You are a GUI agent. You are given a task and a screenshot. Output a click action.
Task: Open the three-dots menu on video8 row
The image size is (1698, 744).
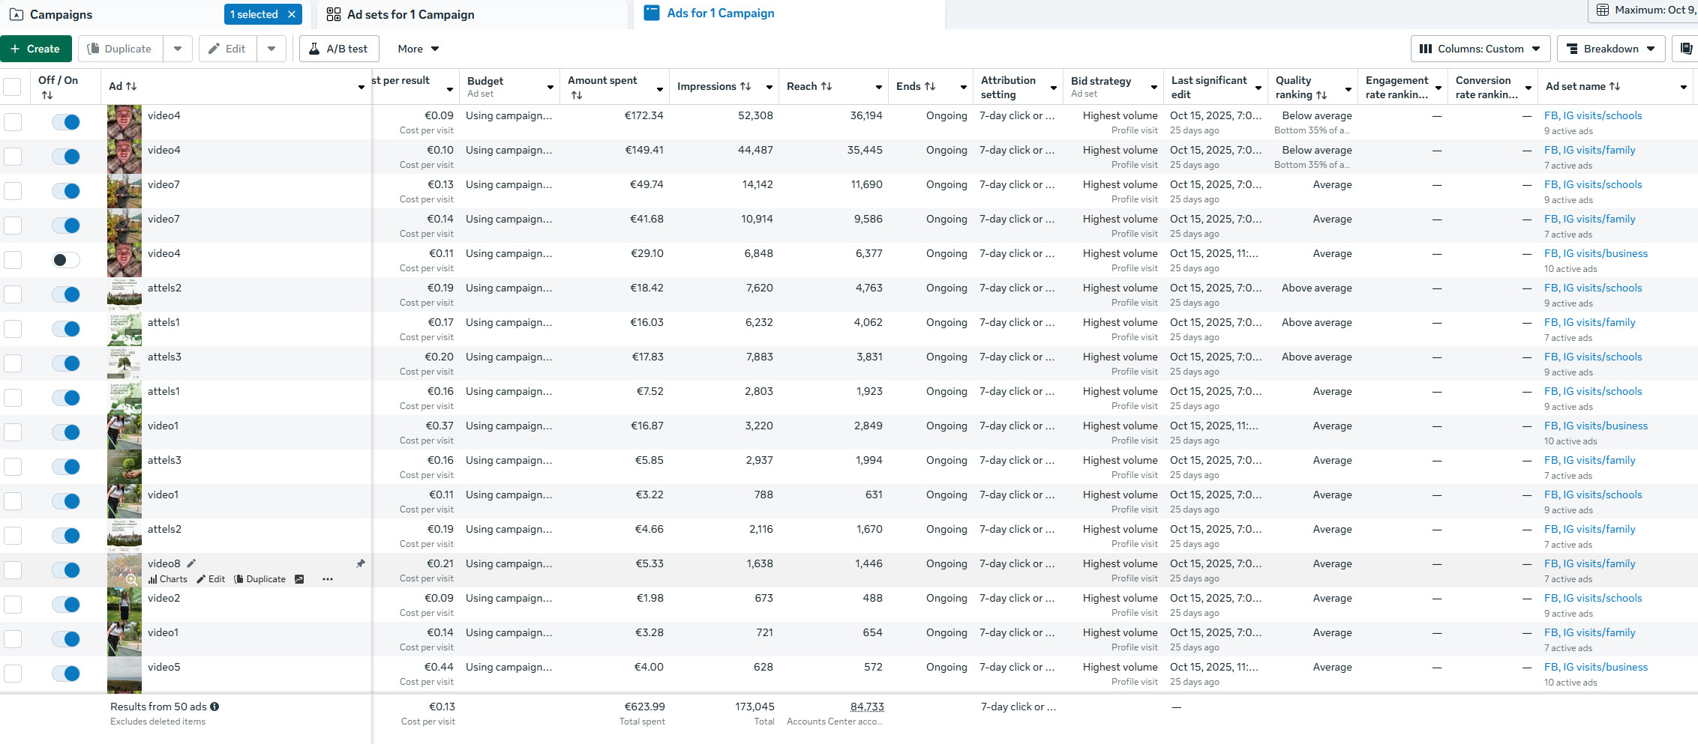[328, 579]
